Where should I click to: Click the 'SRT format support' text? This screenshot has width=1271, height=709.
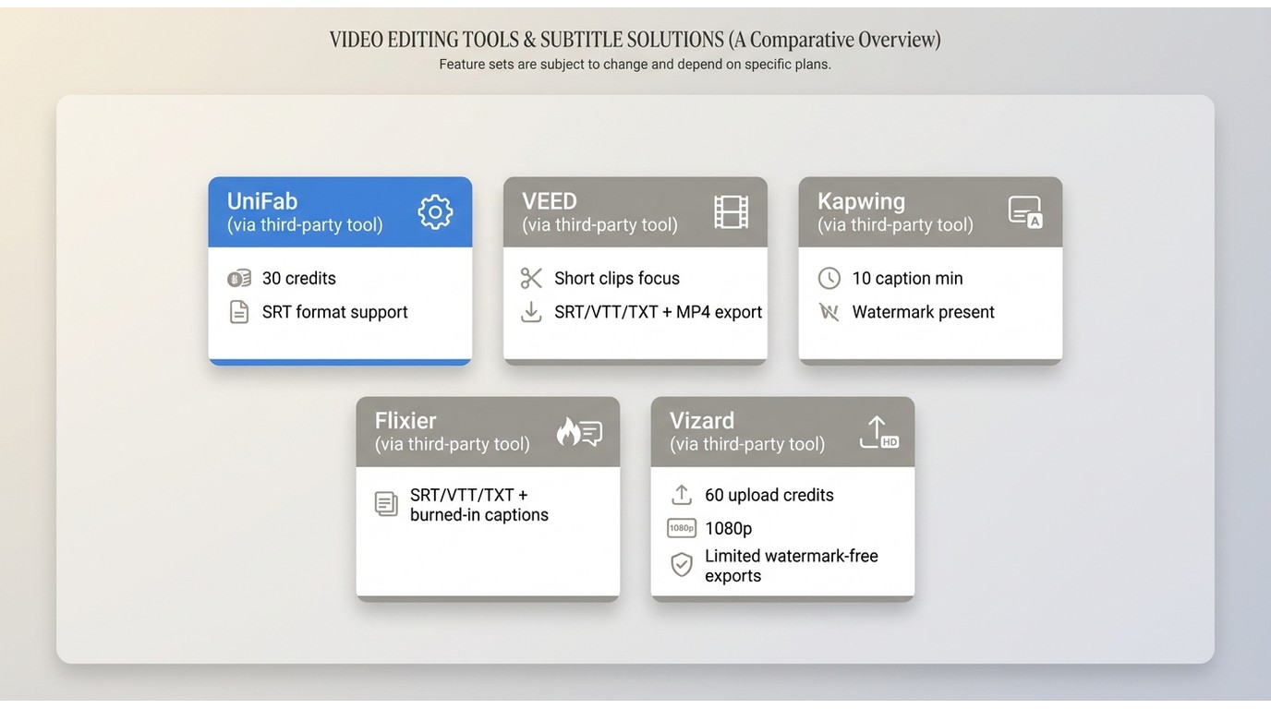click(335, 312)
